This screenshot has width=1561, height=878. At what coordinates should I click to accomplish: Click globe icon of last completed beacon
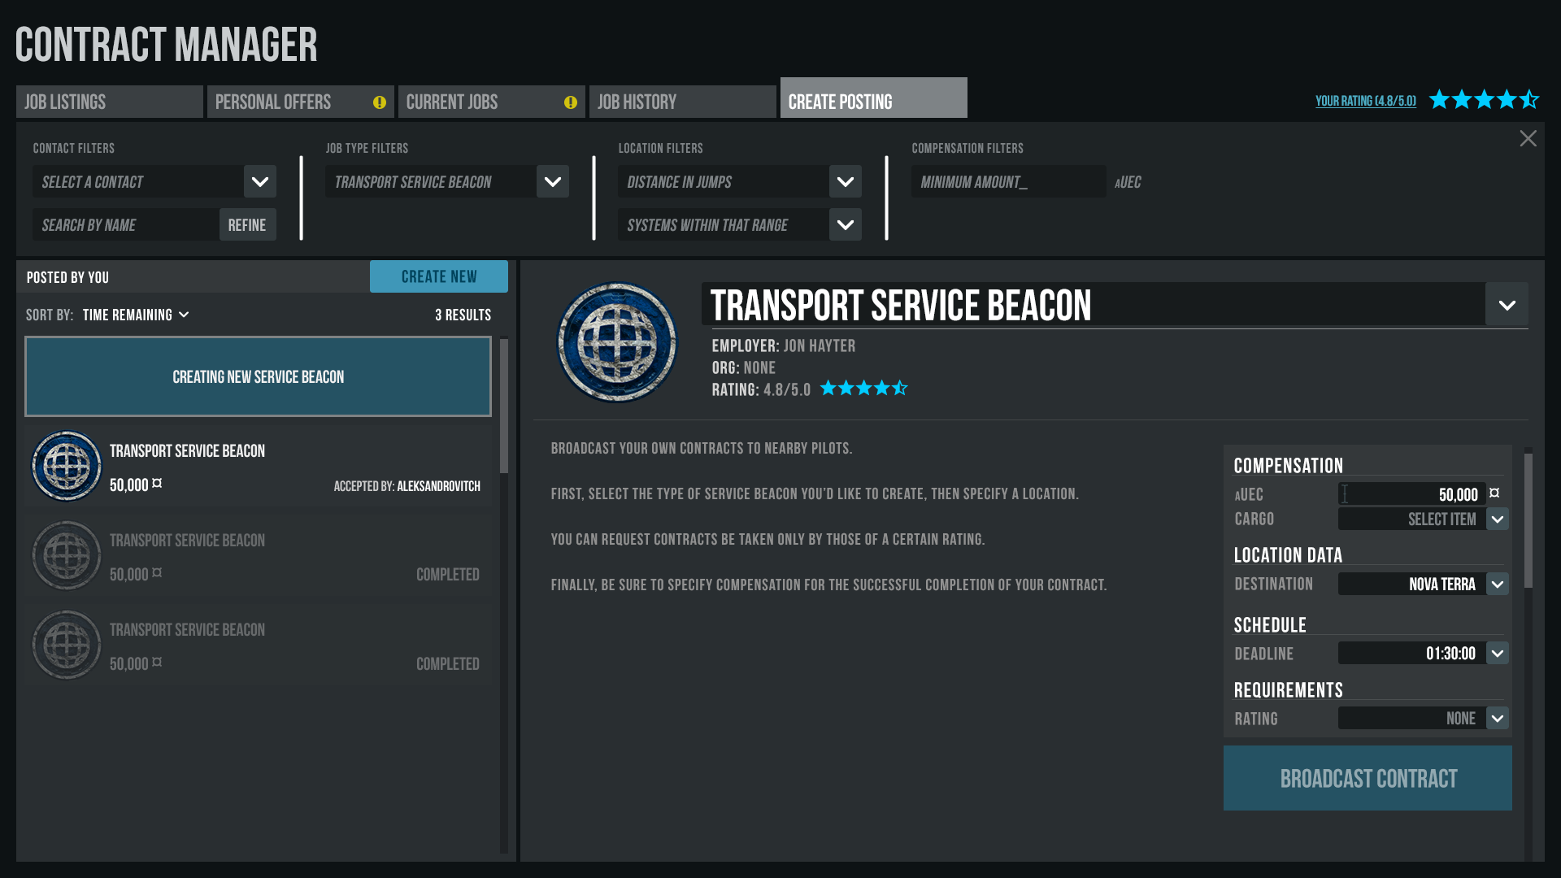(x=67, y=645)
